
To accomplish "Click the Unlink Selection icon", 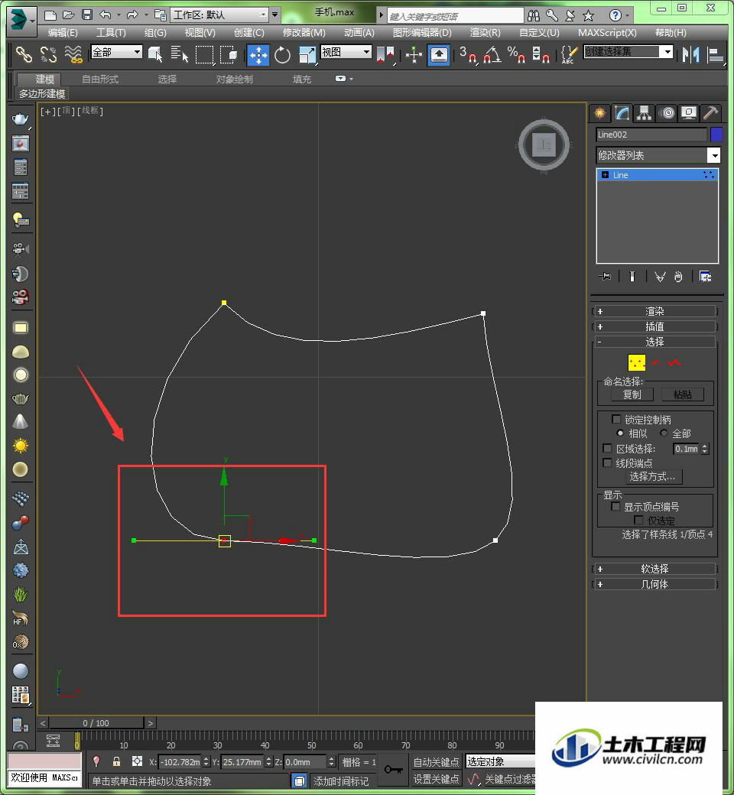I will (48, 54).
